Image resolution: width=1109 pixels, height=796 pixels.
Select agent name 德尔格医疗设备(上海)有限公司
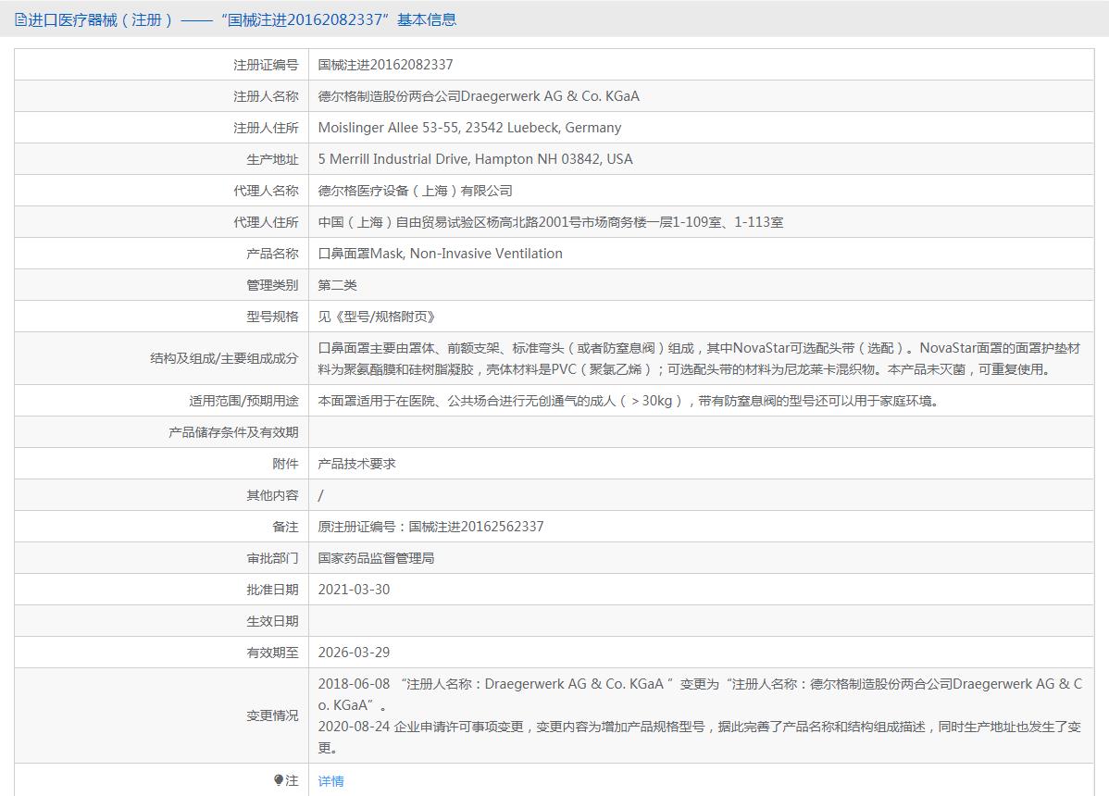click(x=415, y=190)
